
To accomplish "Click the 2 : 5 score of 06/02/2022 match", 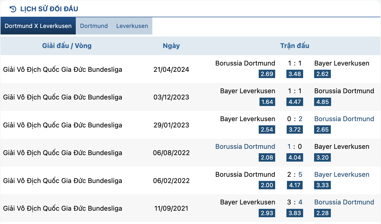I will click(x=295, y=174).
